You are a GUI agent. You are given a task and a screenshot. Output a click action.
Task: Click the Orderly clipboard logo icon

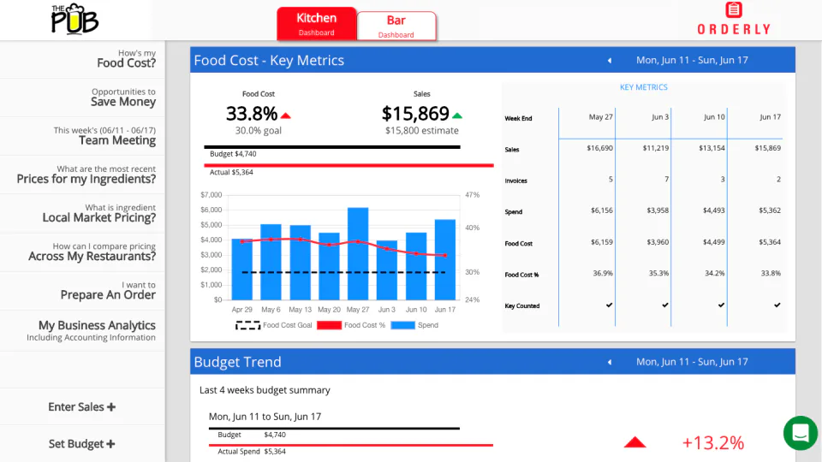tap(734, 10)
